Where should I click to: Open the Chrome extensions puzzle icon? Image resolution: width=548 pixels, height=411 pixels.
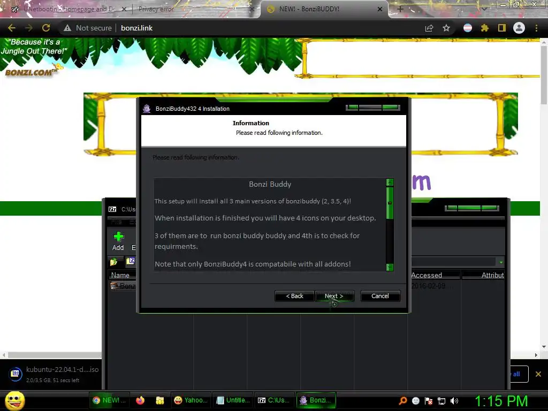click(x=484, y=28)
